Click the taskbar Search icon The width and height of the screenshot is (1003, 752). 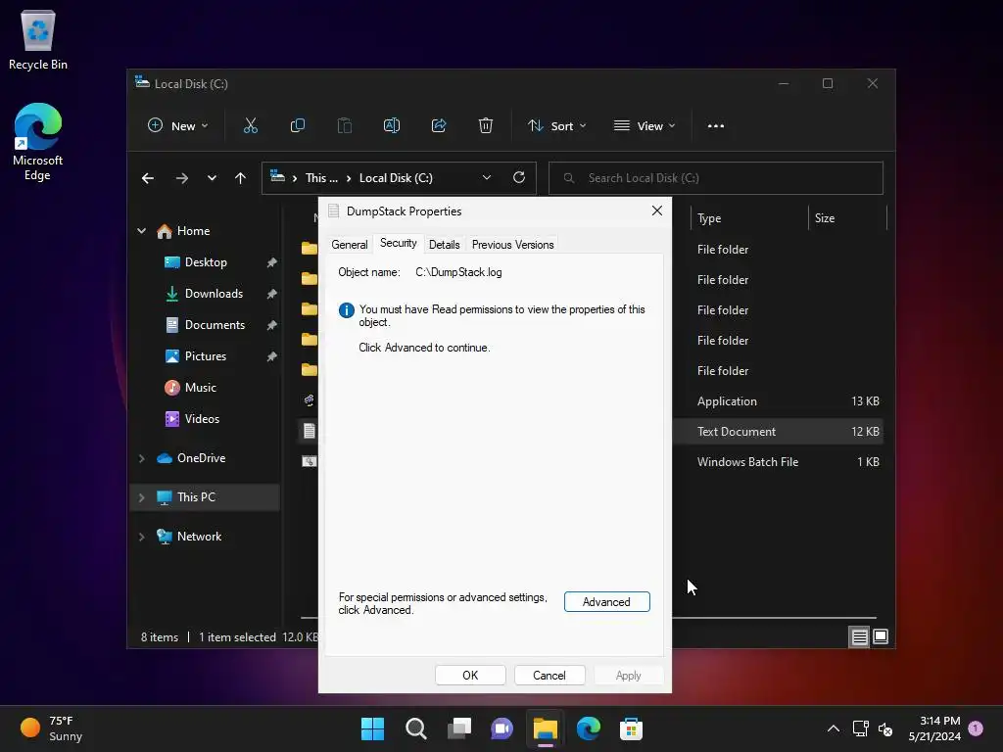coord(415,728)
